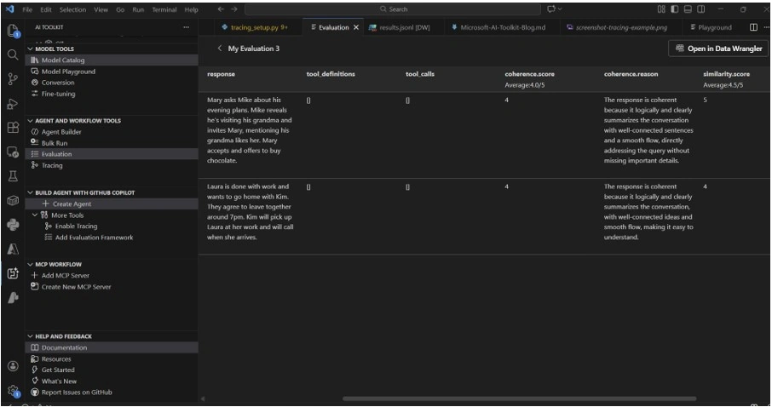
Task: Open the Python icon in activity bar
Action: (13, 225)
